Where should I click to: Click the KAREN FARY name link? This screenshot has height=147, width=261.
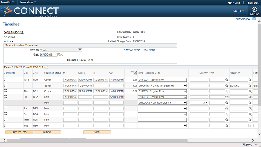tap(13, 32)
